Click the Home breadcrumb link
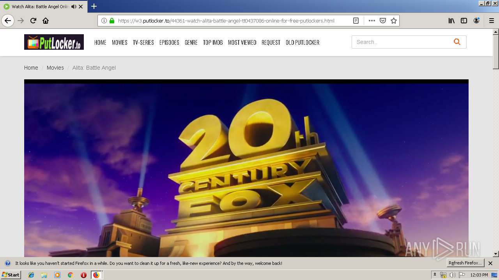Screen dimensions: 499x280 (x=31, y=68)
